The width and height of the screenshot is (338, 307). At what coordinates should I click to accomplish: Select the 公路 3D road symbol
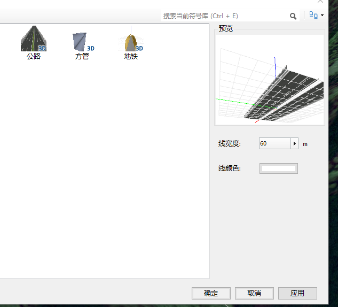coord(34,43)
